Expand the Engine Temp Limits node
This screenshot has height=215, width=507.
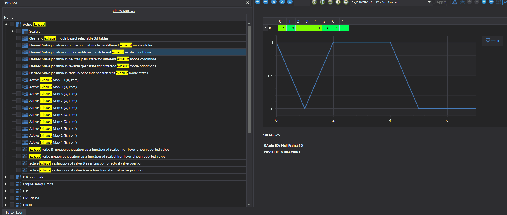click(x=6, y=184)
